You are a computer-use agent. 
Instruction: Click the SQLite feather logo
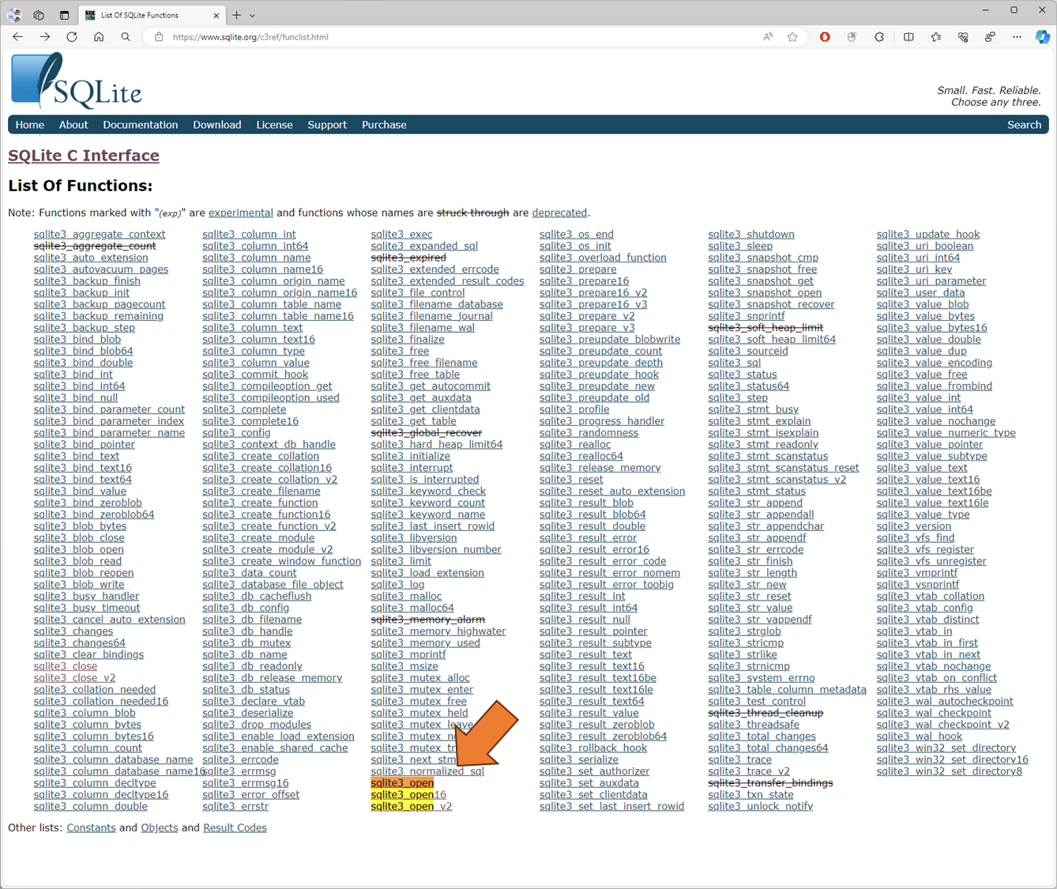point(76,81)
